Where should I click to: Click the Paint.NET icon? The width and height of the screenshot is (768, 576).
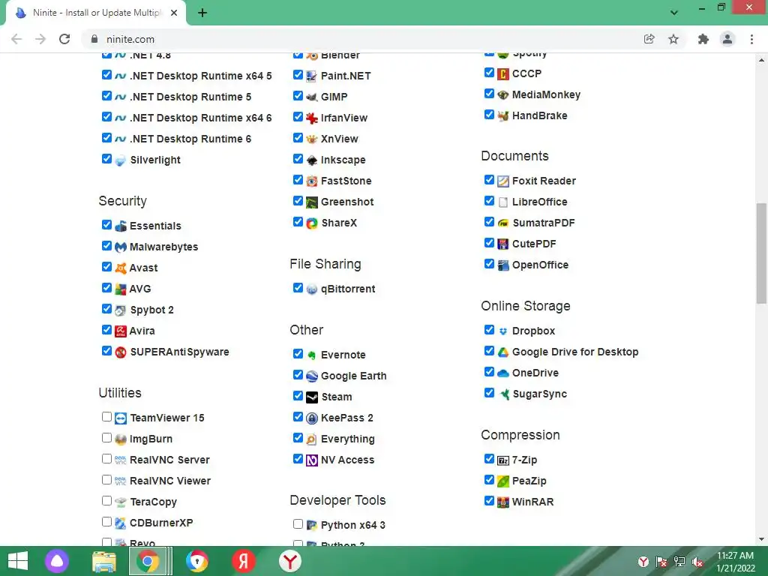(312, 76)
